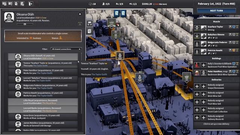Select central woman portrait at street intersection
240x135 pixels.
coord(120,55)
